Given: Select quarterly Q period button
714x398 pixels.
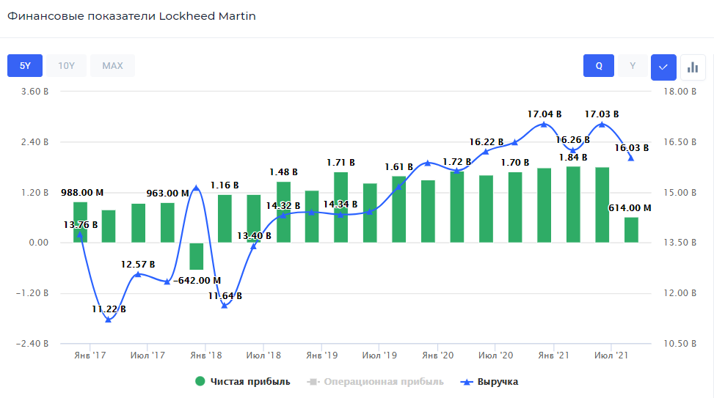Looking at the screenshot, I should click(x=599, y=65).
